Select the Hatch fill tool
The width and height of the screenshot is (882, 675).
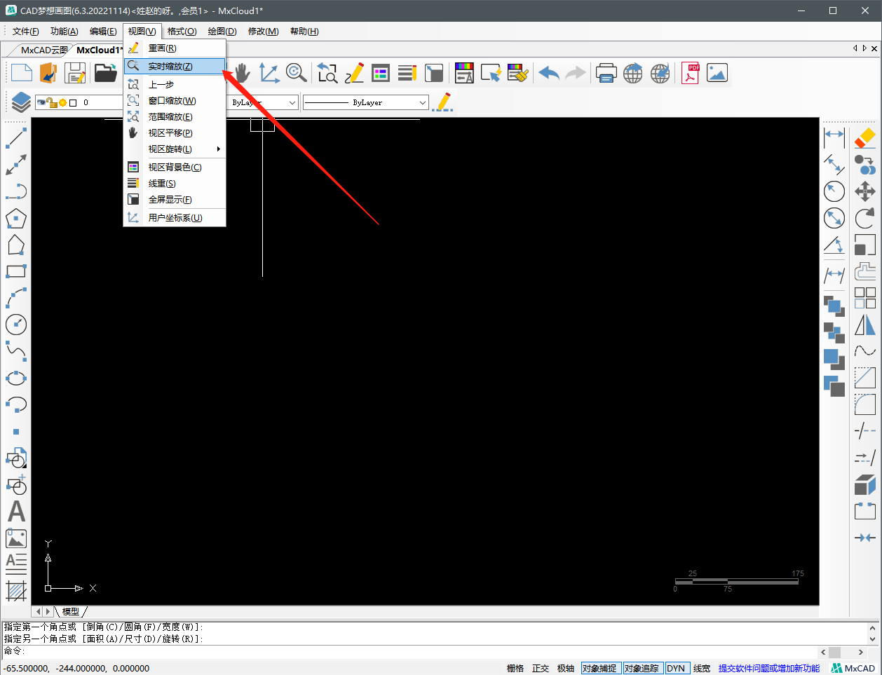(16, 591)
